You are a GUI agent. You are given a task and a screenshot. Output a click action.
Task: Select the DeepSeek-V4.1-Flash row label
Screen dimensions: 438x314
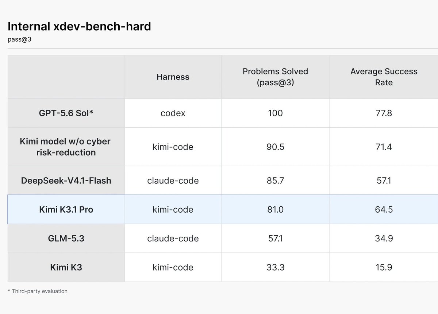[x=66, y=181]
